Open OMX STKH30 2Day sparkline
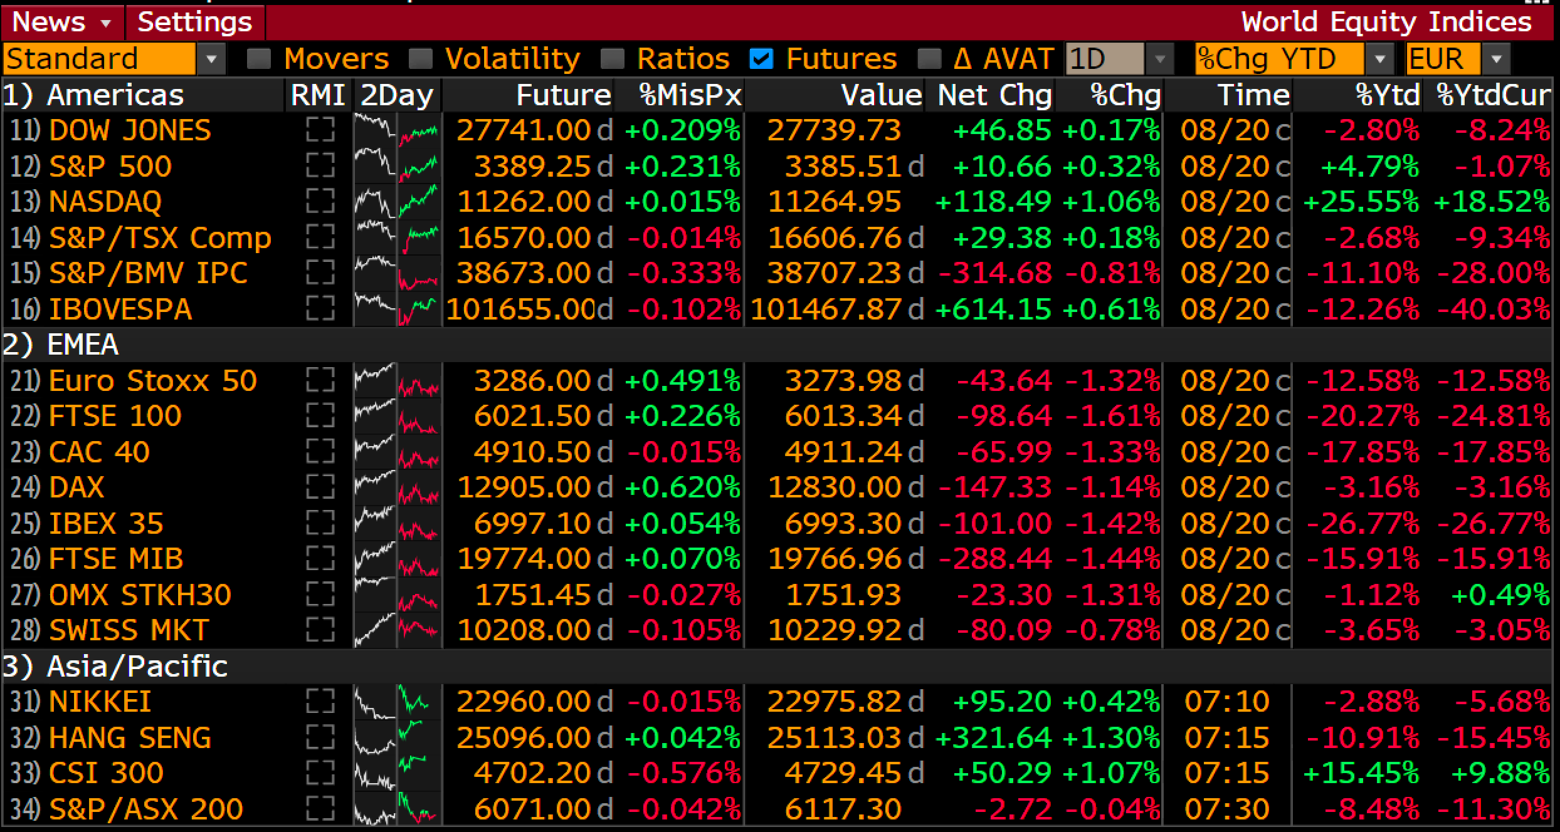Viewport: 1560px width, 832px height. coord(398,595)
